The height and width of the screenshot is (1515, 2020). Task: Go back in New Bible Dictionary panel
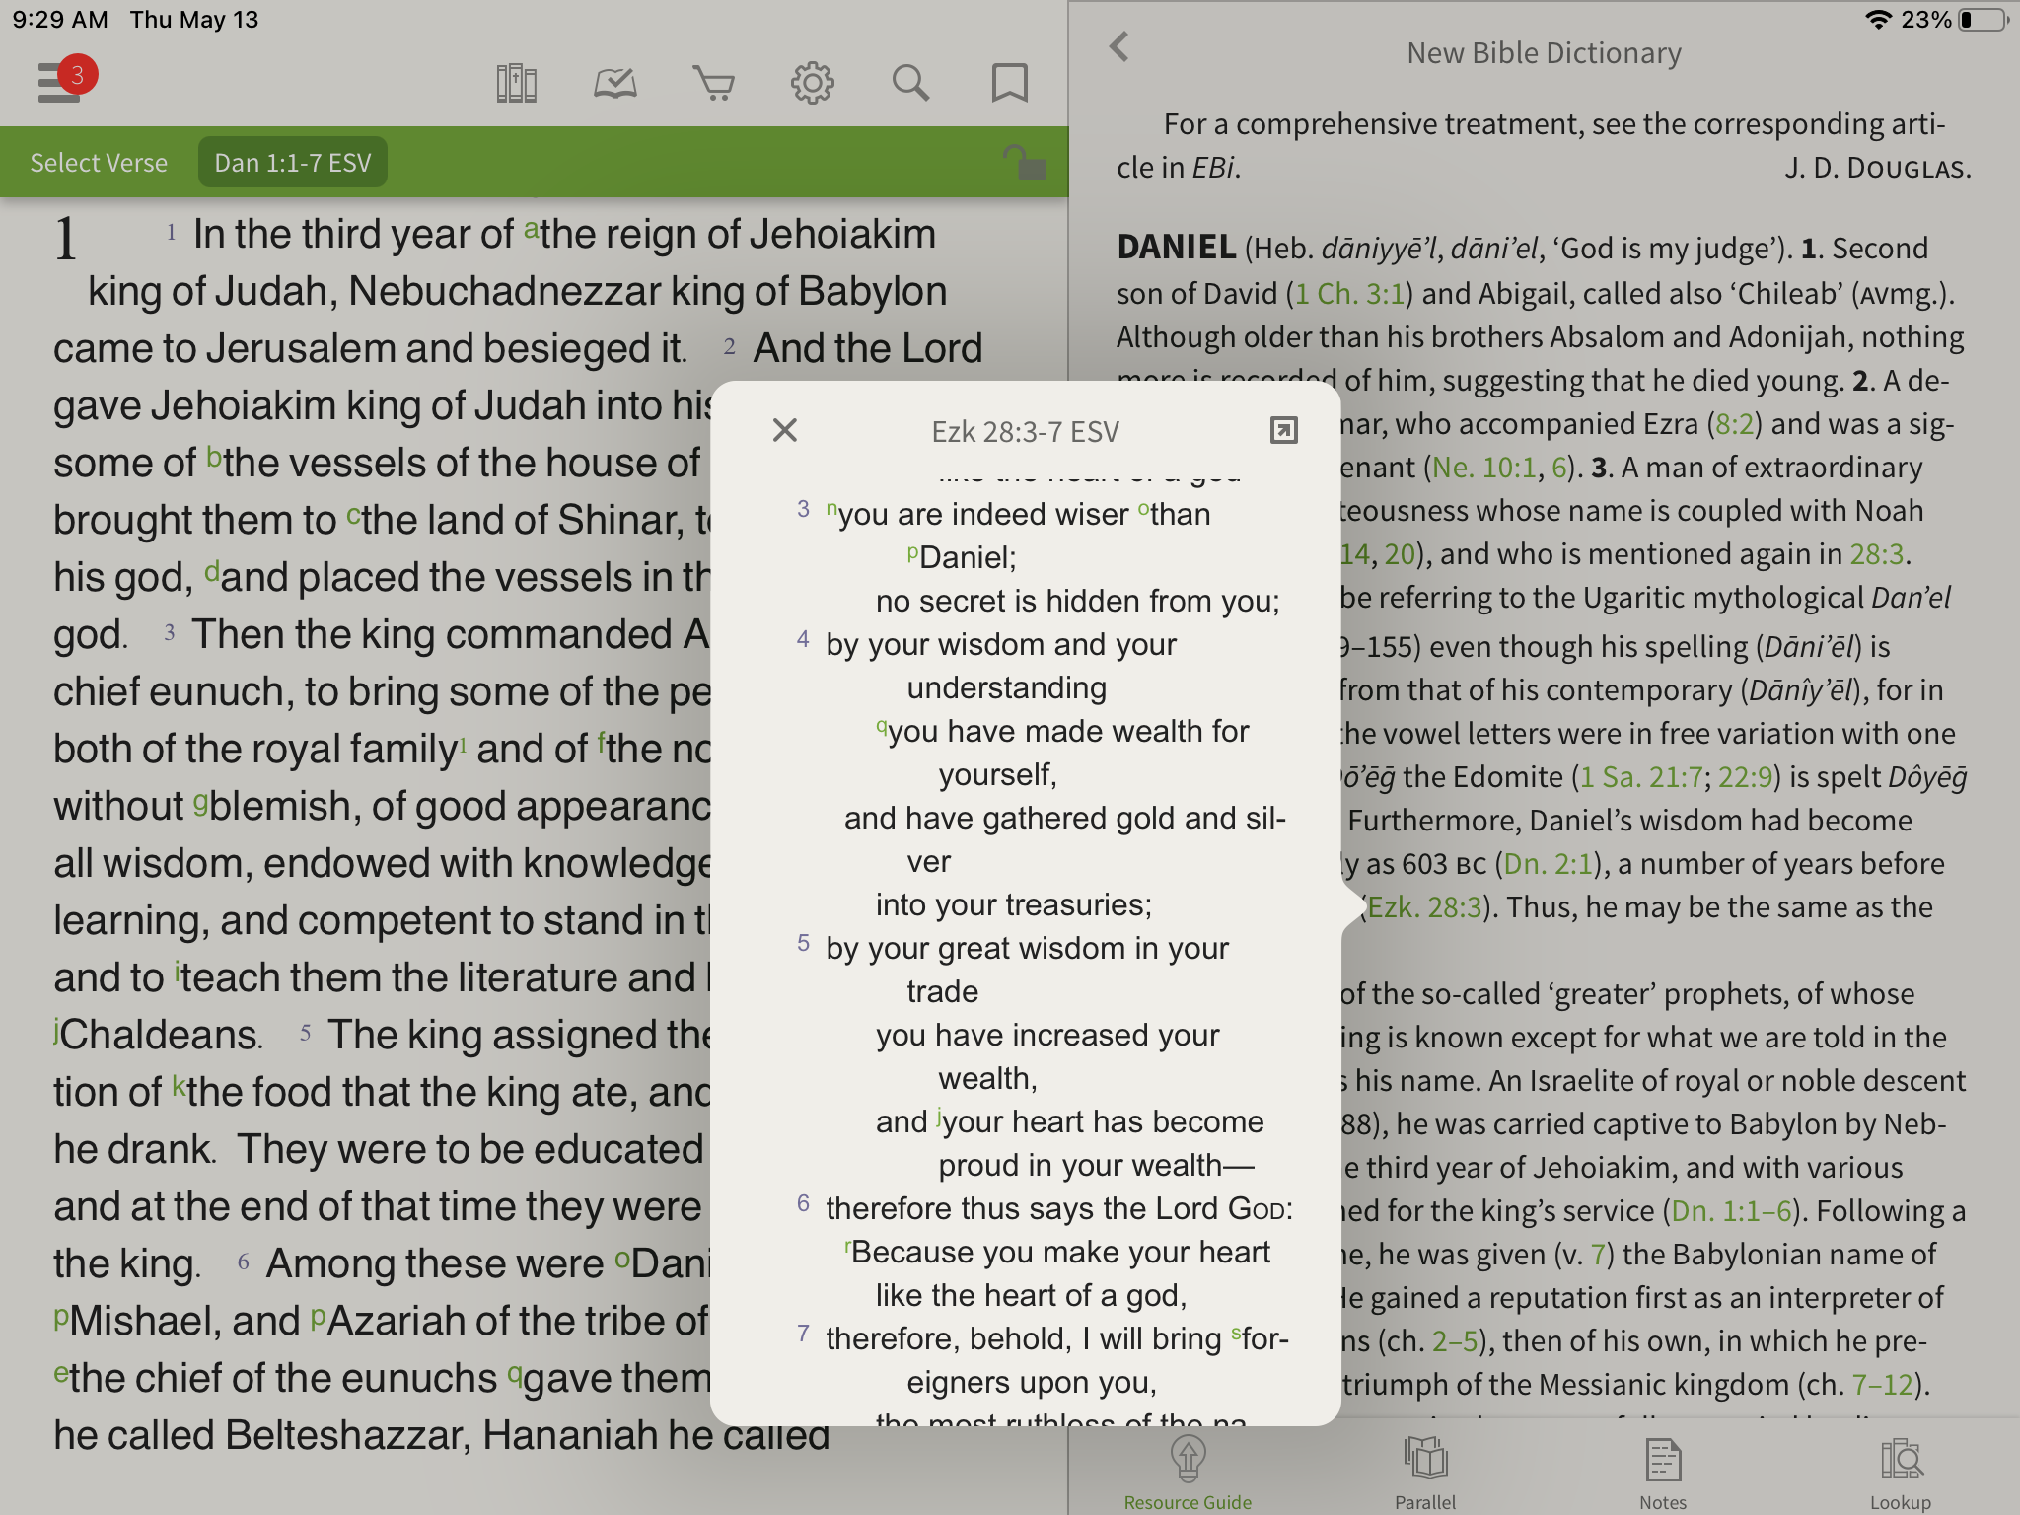1118,47
